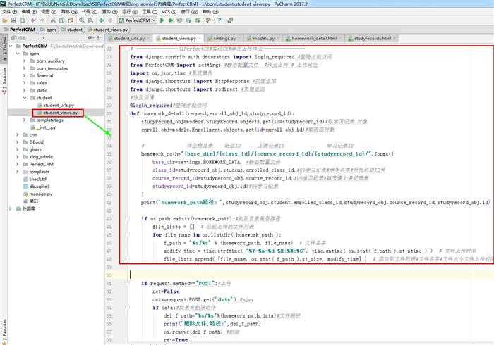Open project panel gear settings icon
This screenshot has width=494, height=345.
coord(90,38)
